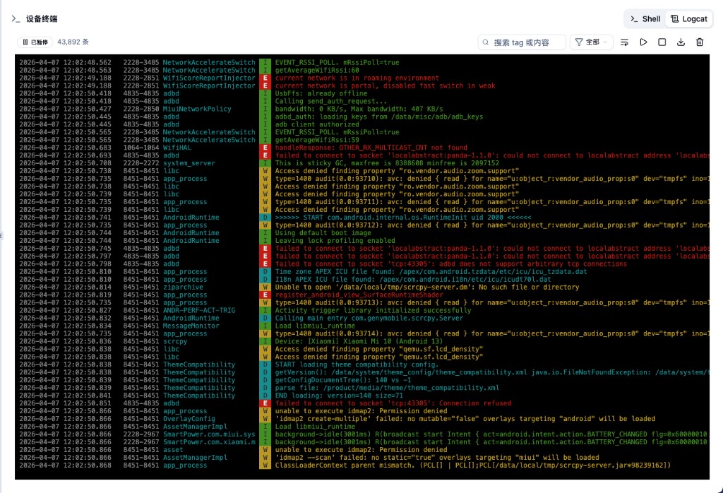The width and height of the screenshot is (723, 493).
Task: Click the pause symbol inside 已暂停 badge
Action: click(25, 42)
